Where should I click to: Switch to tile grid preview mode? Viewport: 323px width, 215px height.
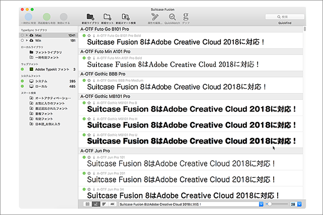click(87, 204)
